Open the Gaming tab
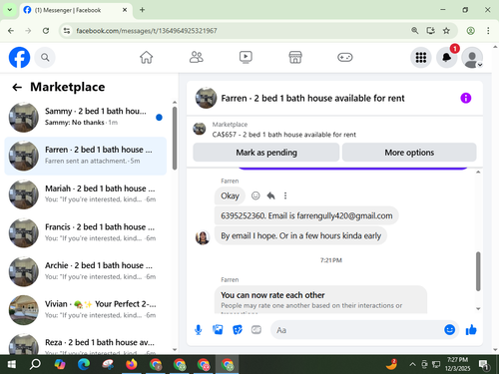Viewport: 499px width, 374px height. tap(345, 57)
